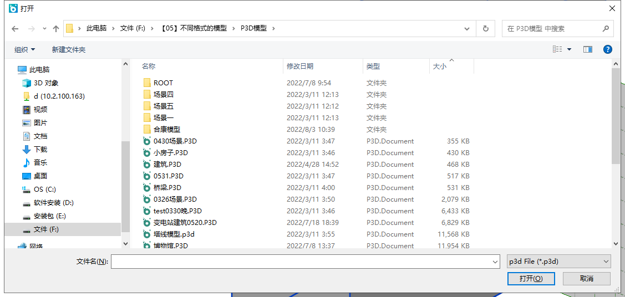Select the 场景五 folder icon
Viewport: 625px width, 297px height.
(x=148, y=106)
